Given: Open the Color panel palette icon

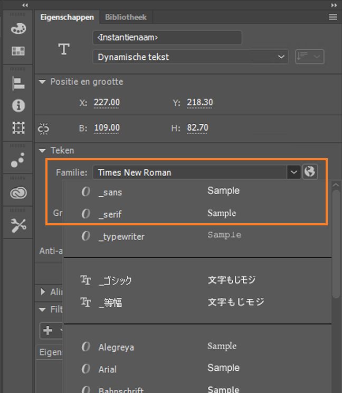Looking at the screenshot, I should [18, 29].
